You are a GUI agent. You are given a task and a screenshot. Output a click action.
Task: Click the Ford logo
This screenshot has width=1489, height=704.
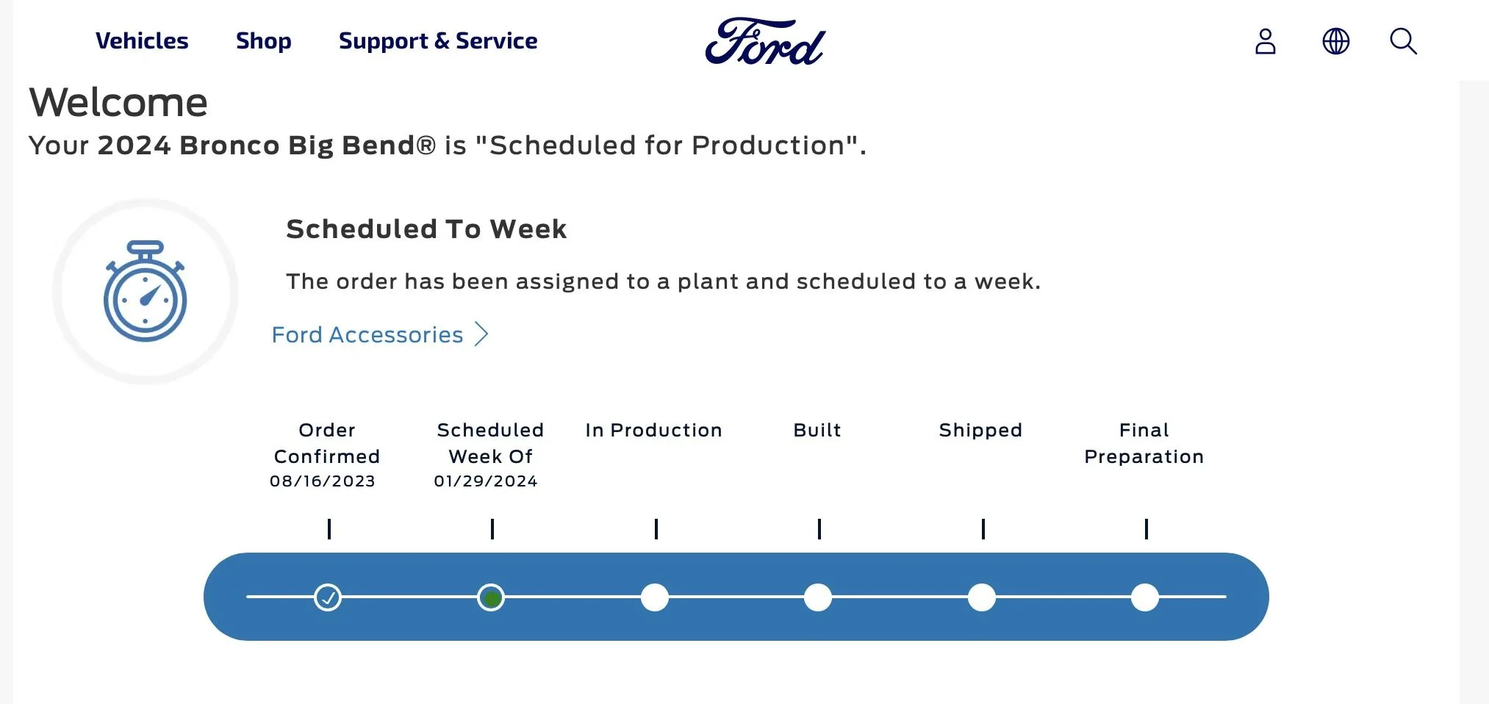click(765, 41)
